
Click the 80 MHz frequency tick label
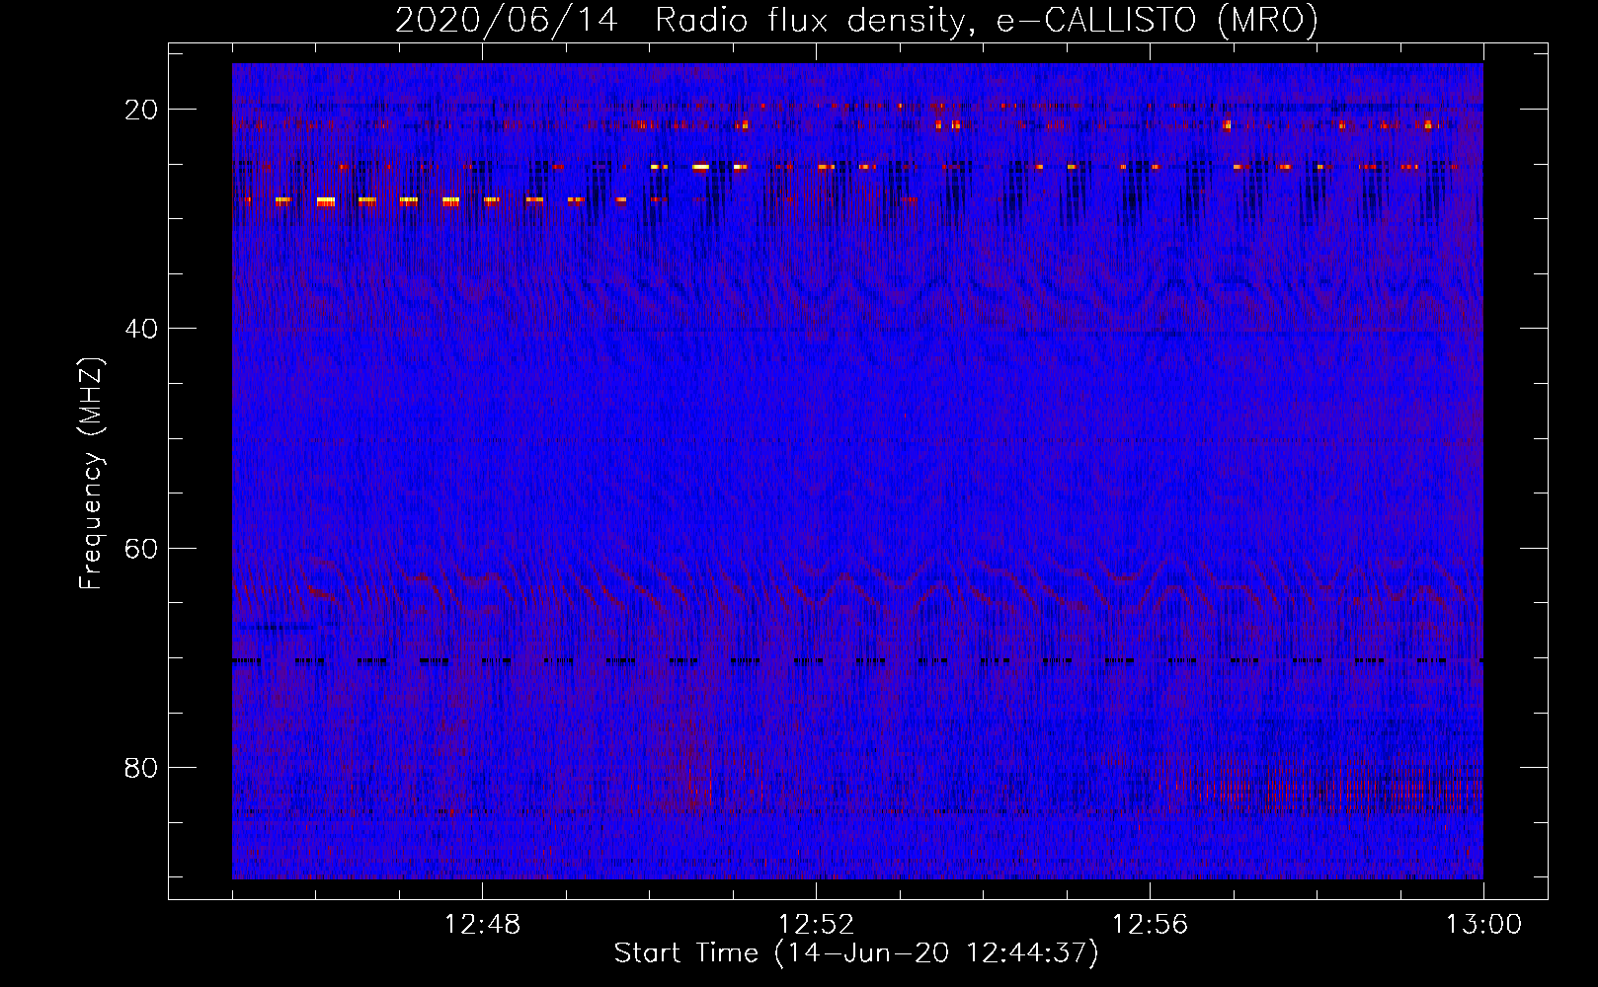[x=140, y=768]
